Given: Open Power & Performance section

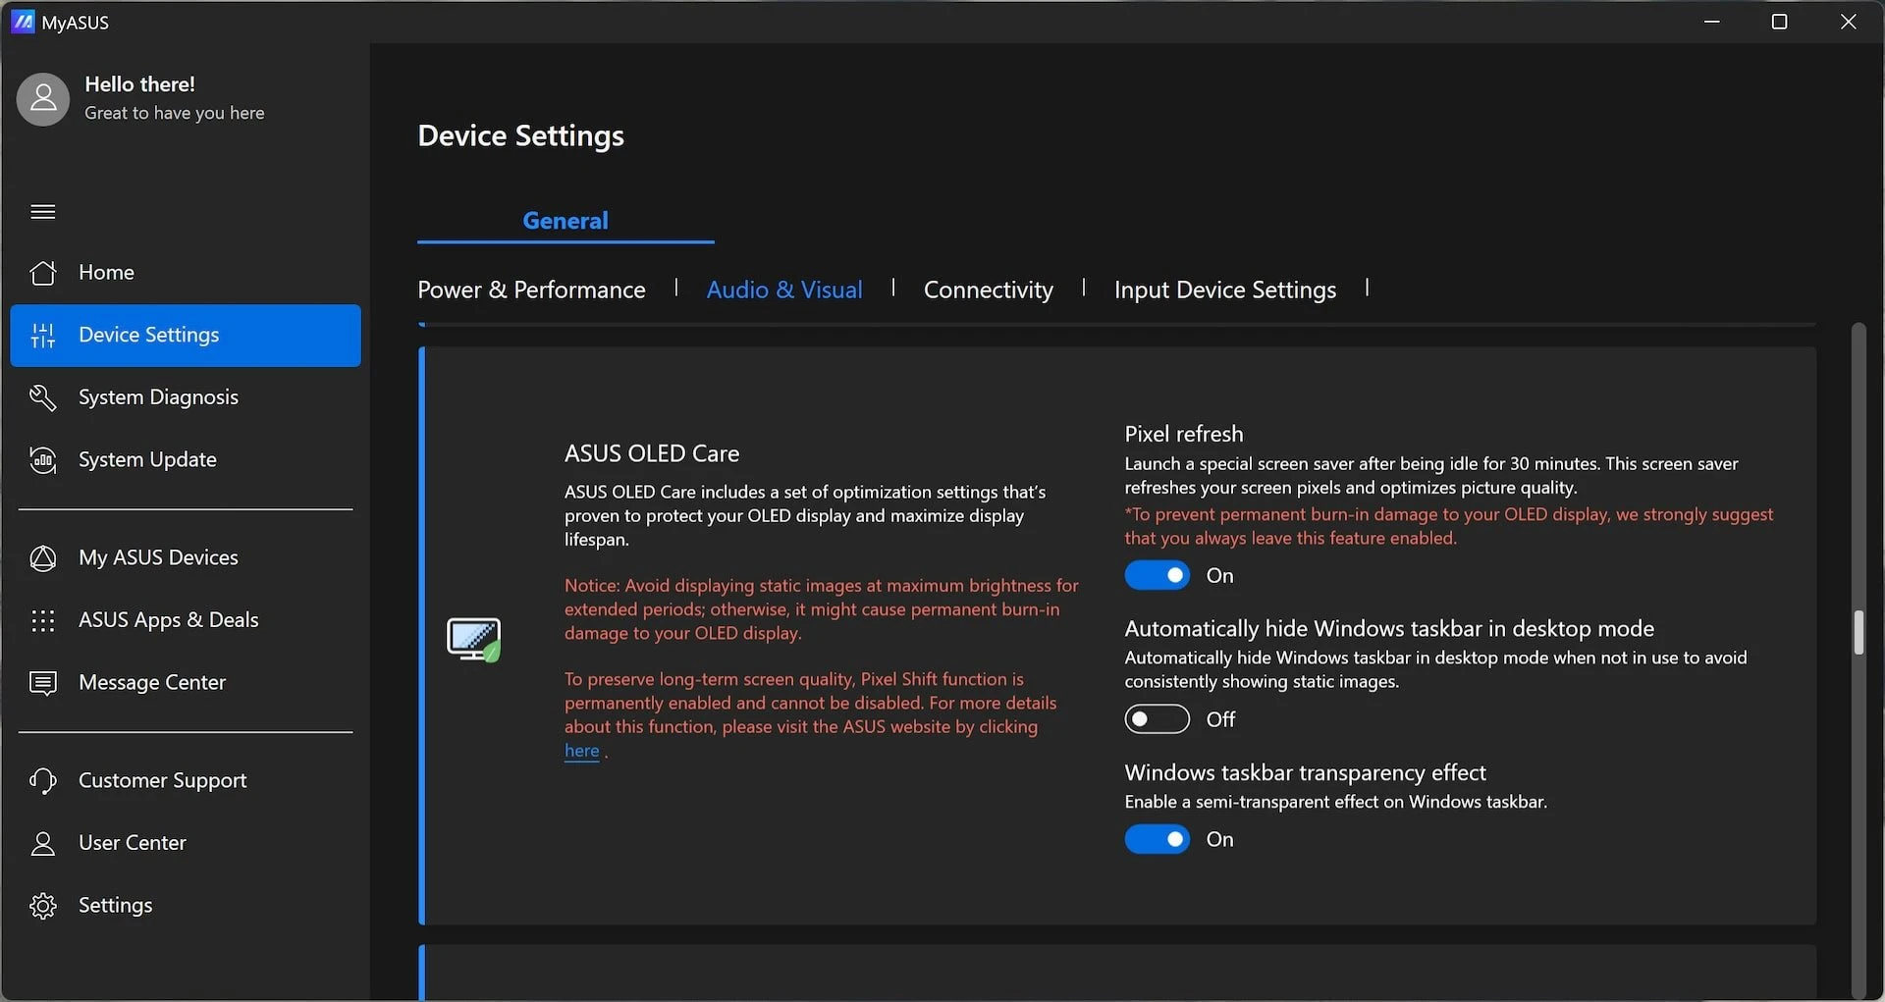Looking at the screenshot, I should pyautogui.click(x=531, y=290).
